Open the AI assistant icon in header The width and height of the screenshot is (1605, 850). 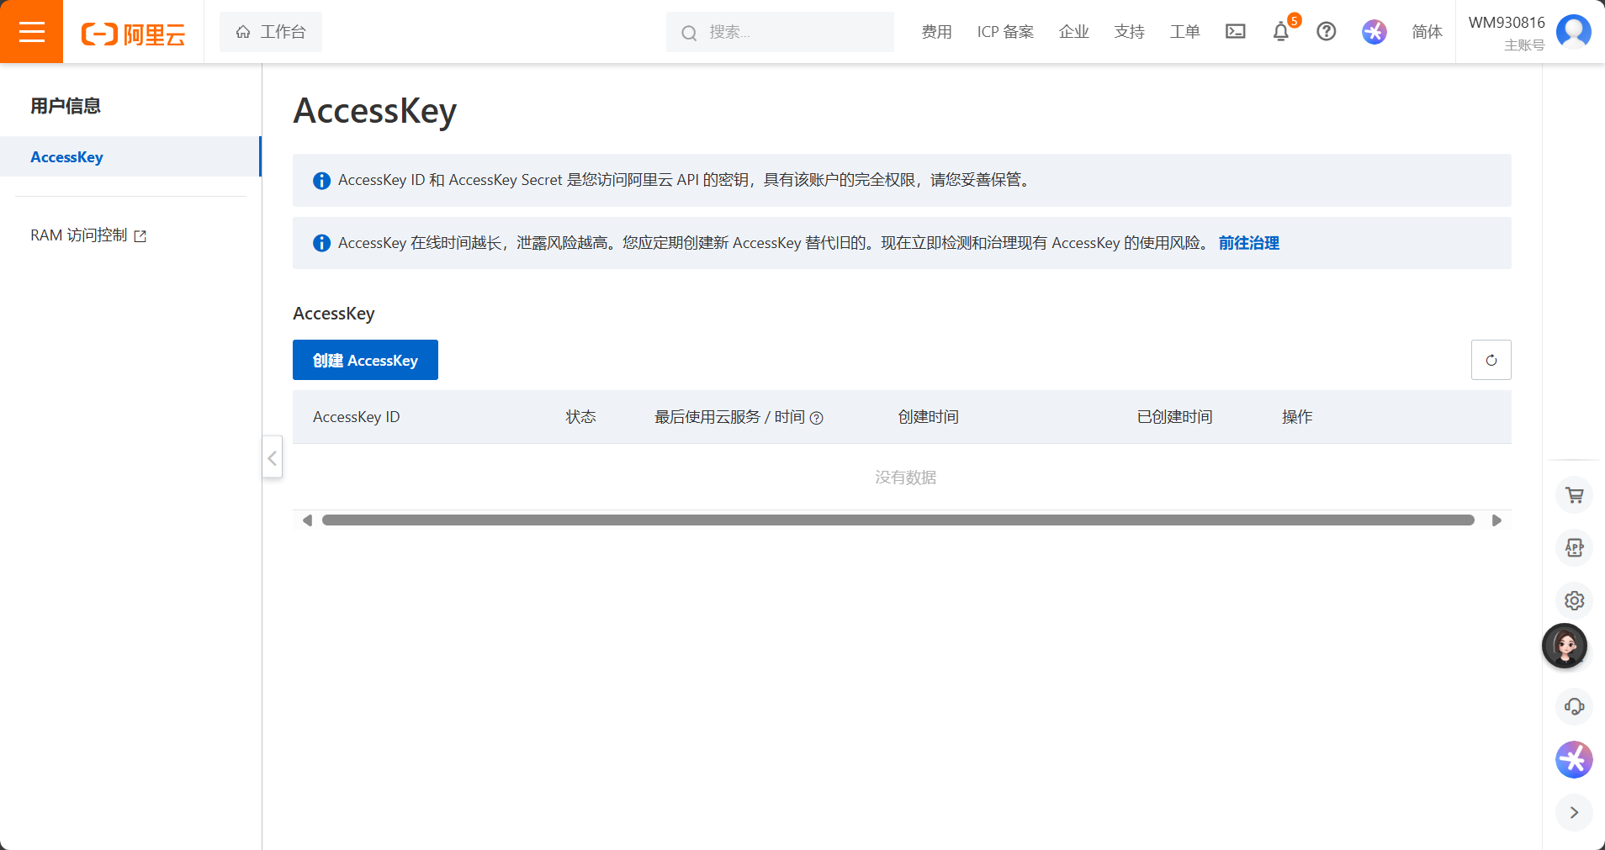tap(1374, 32)
